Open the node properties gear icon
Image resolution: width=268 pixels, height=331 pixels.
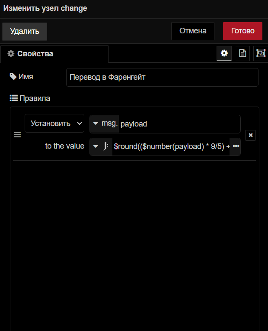tap(224, 53)
